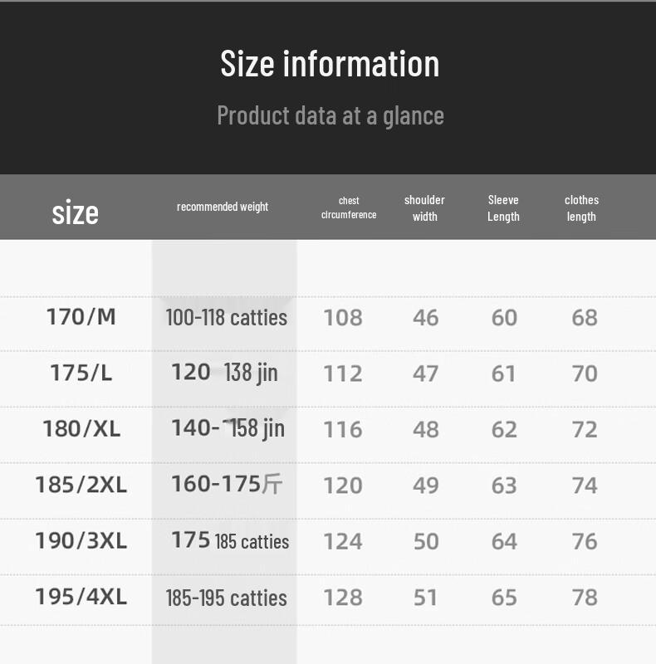Screen dimensions: 656x664
Task: Click the "recommended weight" column header
Action: [x=223, y=207]
